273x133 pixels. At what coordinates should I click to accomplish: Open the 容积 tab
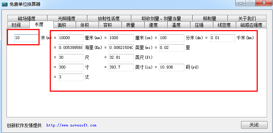click(x=110, y=25)
